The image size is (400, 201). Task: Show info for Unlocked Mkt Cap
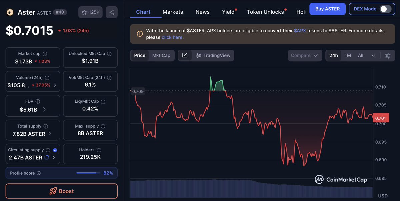point(109,54)
